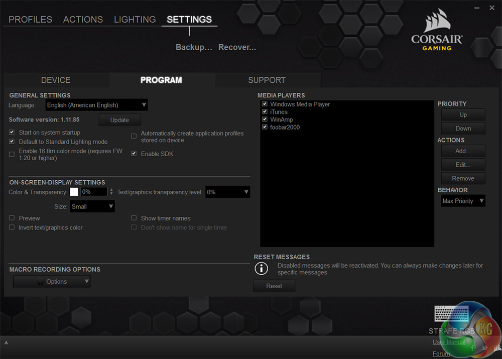Open the User Manual link
Viewport: 502px width, 359px height.
[449, 342]
